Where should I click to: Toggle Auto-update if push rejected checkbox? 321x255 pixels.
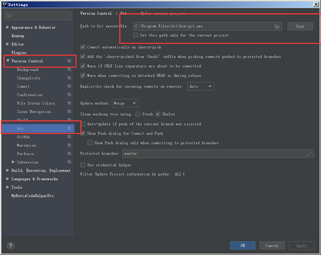coord(82,124)
